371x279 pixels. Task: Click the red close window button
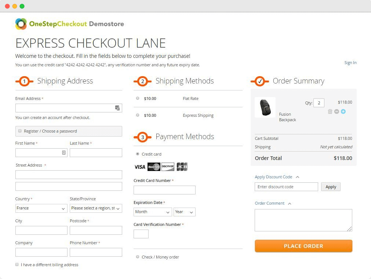tap(7, 6)
